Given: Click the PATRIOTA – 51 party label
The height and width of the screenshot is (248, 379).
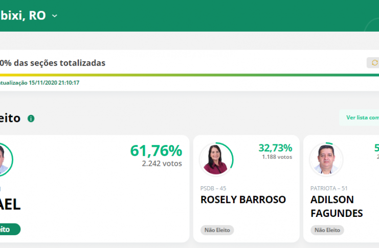Looking at the screenshot, I should click(330, 188).
